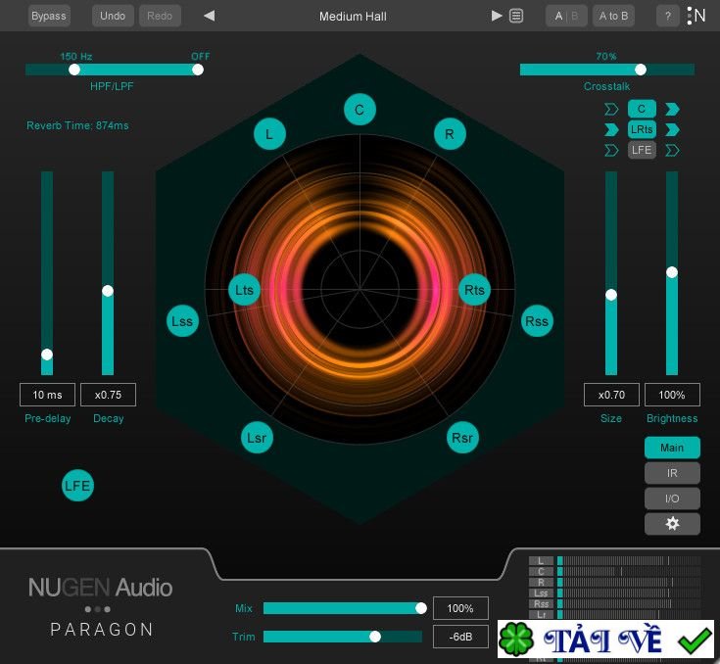This screenshot has height=664, width=720.
Task: Switch to the IR tab
Action: [x=672, y=473]
